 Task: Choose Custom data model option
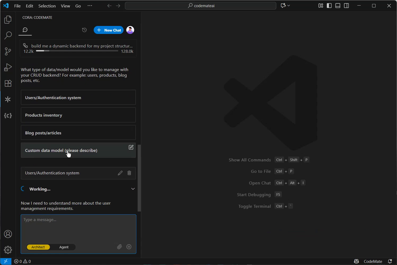(x=78, y=150)
